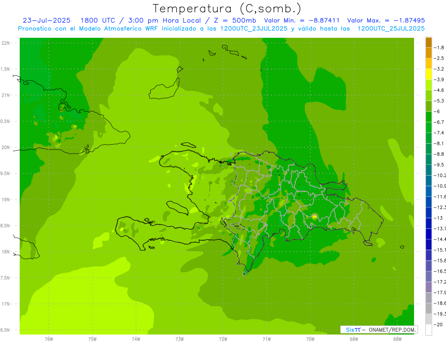Click the 'Temperatura (C,somb.)' title
This screenshot has width=446, height=344.
(x=227, y=9)
